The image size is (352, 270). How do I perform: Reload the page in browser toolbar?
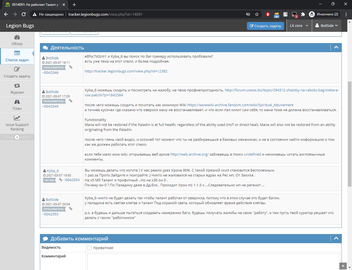[24, 14]
